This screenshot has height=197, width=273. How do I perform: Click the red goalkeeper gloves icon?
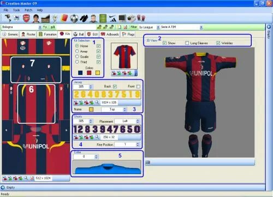coord(141,18)
